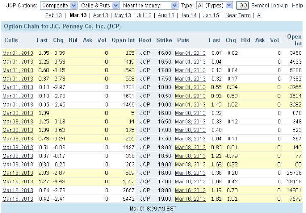
Task: Open Mar 16 put with open interest 19119
Action: (190, 181)
